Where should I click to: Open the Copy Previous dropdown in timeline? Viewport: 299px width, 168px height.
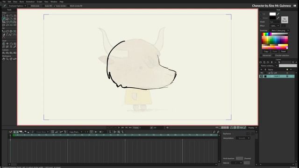[x=76, y=132]
